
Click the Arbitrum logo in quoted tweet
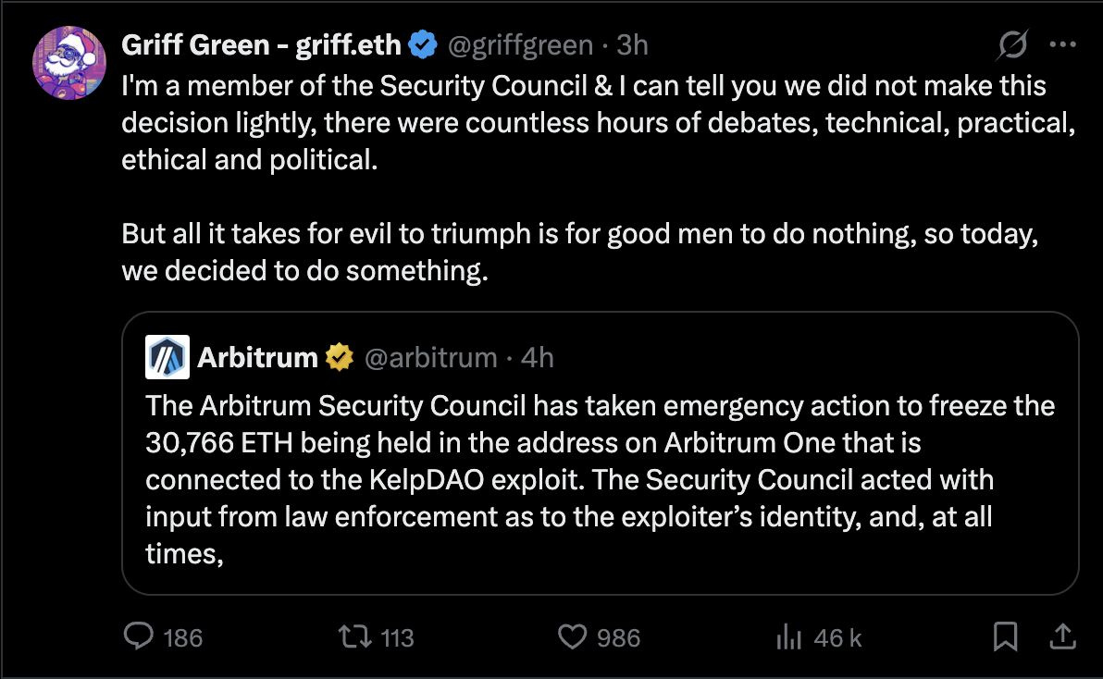tap(167, 357)
